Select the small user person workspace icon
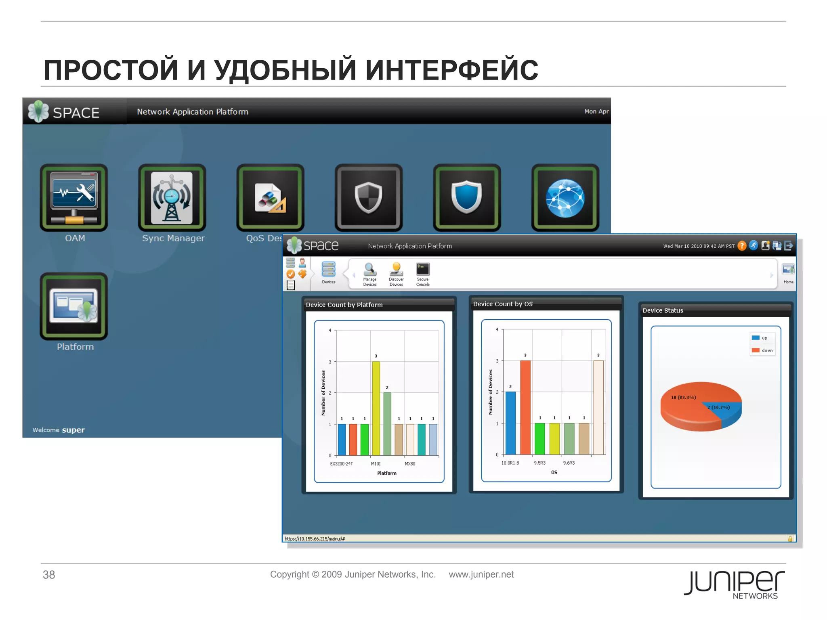Screen dimensions: 827x620 pos(302,263)
